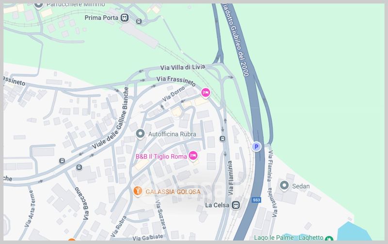Open the pink hotel marker on Via Frassineto

click(205, 93)
